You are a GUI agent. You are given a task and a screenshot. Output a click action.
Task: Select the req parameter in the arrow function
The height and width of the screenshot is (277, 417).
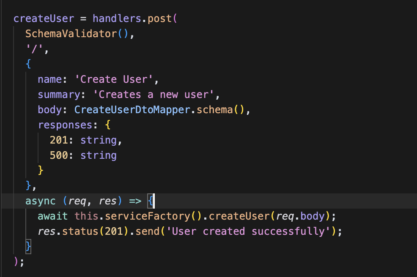pyautogui.click(x=75, y=201)
